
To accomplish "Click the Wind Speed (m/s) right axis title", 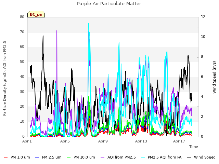I will tap(214, 77).
